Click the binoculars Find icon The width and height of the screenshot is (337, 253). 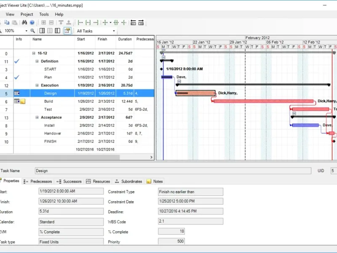(24, 22)
